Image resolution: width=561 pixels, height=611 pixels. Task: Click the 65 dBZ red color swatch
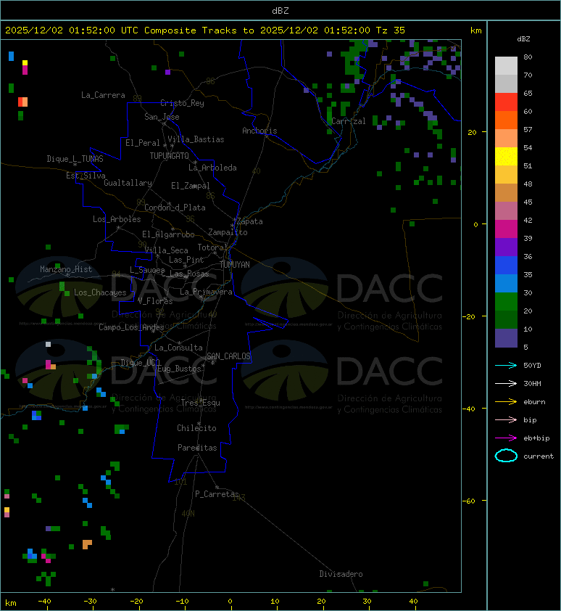click(506, 102)
